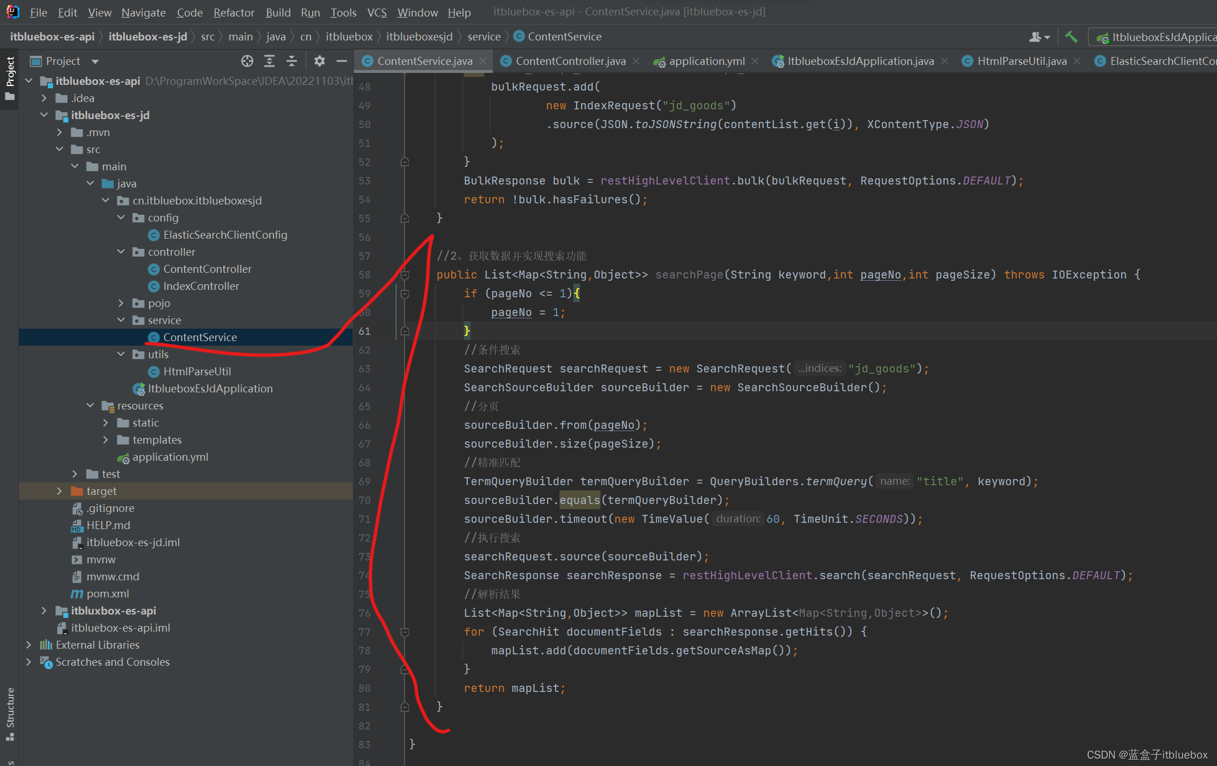The image size is (1217, 766).
Task: Expand External Libraries node
Action: [29, 645]
